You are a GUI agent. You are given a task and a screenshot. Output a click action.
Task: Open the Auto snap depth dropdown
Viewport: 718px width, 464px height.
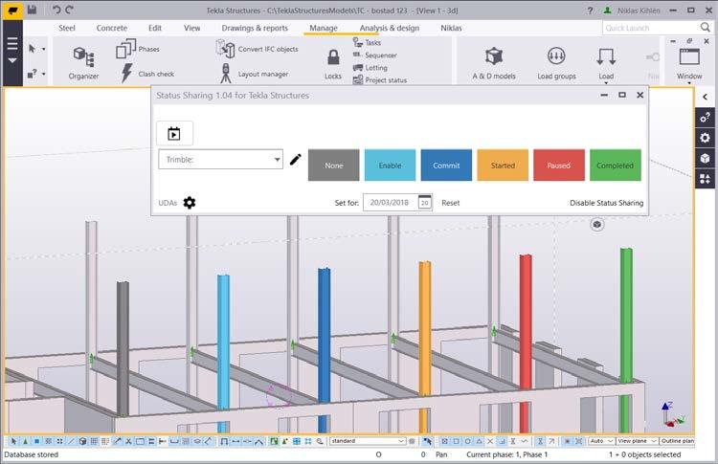click(601, 441)
